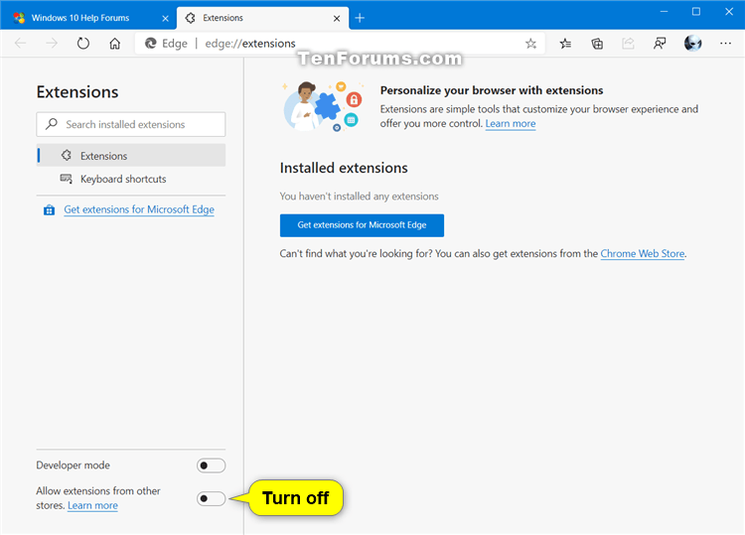Click the 'Developer mode' label
745x535 pixels.
coord(73,466)
